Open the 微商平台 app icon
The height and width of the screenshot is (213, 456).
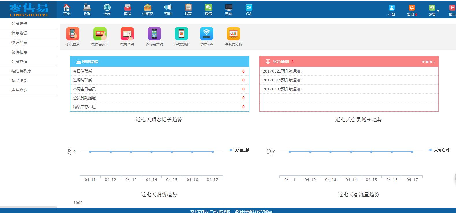(x=127, y=34)
